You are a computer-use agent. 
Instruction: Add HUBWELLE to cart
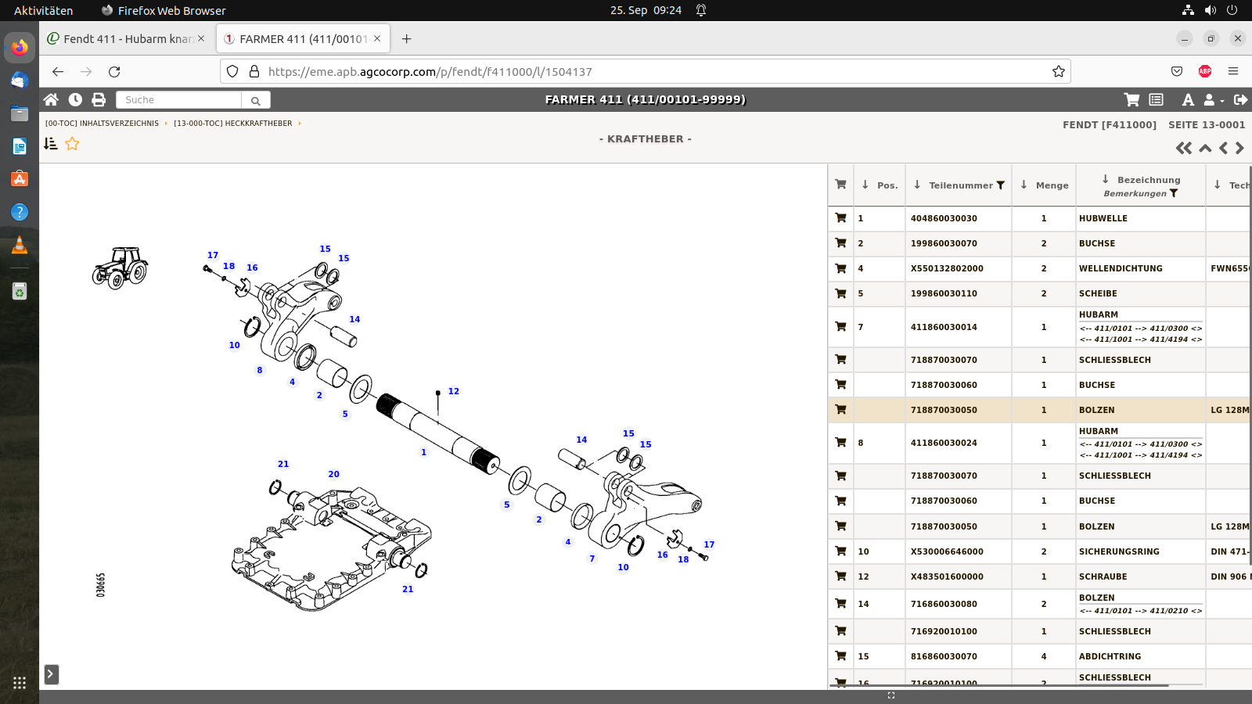click(840, 218)
